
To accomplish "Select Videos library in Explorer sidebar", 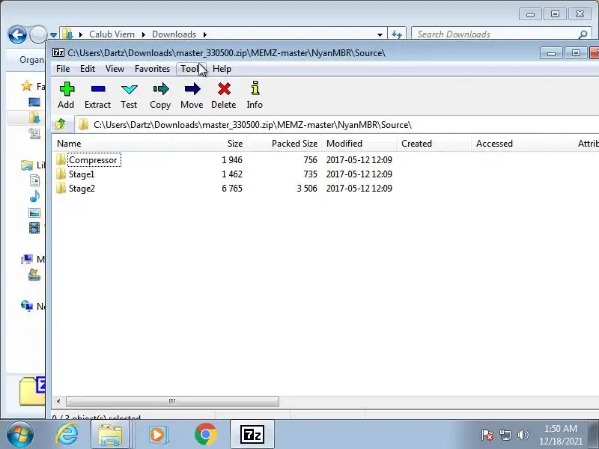I will tap(34, 228).
